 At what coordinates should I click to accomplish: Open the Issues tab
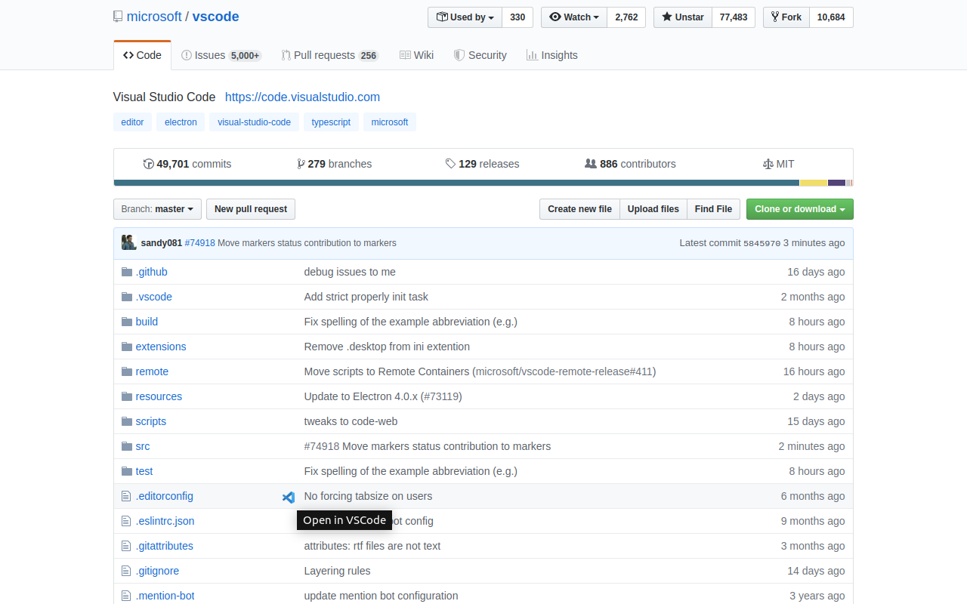[x=221, y=55]
